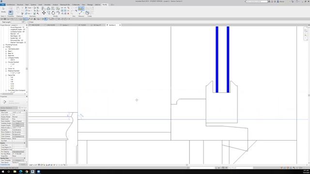This screenshot has height=174, width=310.
Task: Collapse the Profiles tree node
Action: (4, 47)
